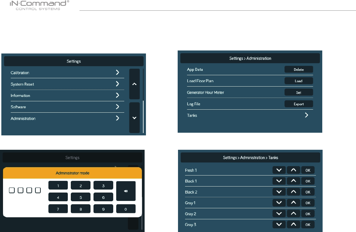The image size is (356, 232).
Task: Confirm Black 1 with OK
Action: pyautogui.click(x=308, y=181)
